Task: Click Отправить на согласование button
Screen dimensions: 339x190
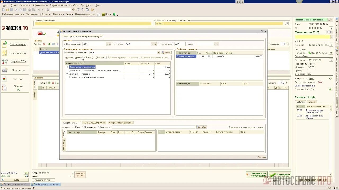Action: coord(257,175)
